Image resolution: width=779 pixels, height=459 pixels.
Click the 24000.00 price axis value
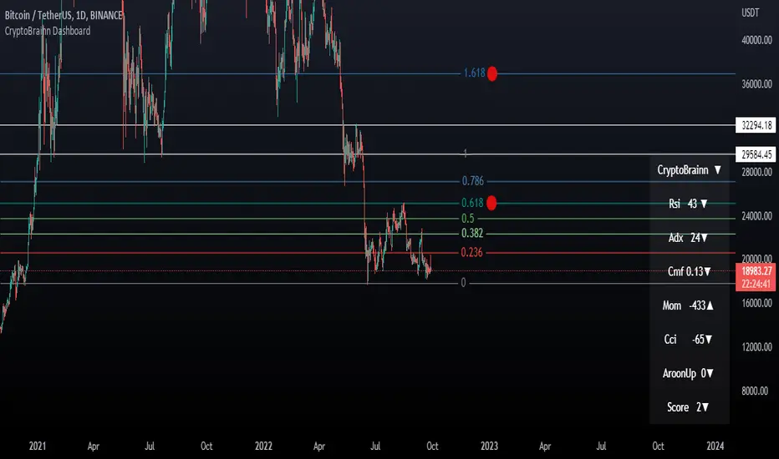click(756, 216)
